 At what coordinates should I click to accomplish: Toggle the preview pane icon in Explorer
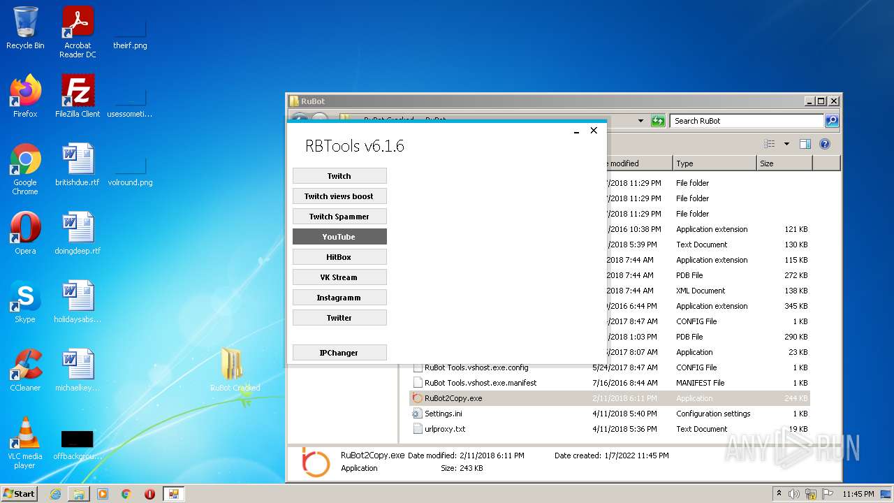click(x=805, y=144)
